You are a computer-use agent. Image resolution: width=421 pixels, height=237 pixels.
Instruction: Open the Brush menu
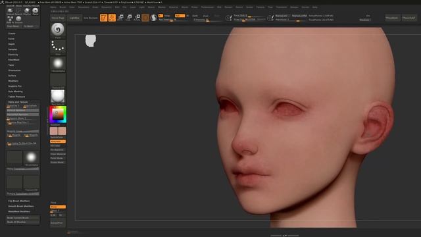click(62, 7)
